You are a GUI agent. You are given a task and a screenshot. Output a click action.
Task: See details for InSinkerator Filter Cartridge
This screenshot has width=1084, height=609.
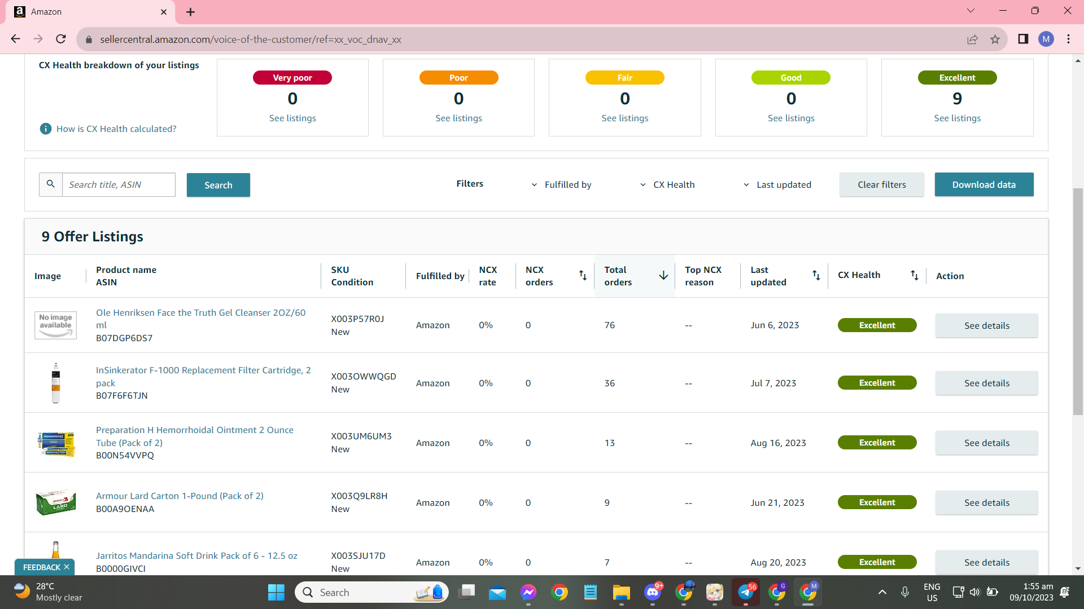pos(987,383)
